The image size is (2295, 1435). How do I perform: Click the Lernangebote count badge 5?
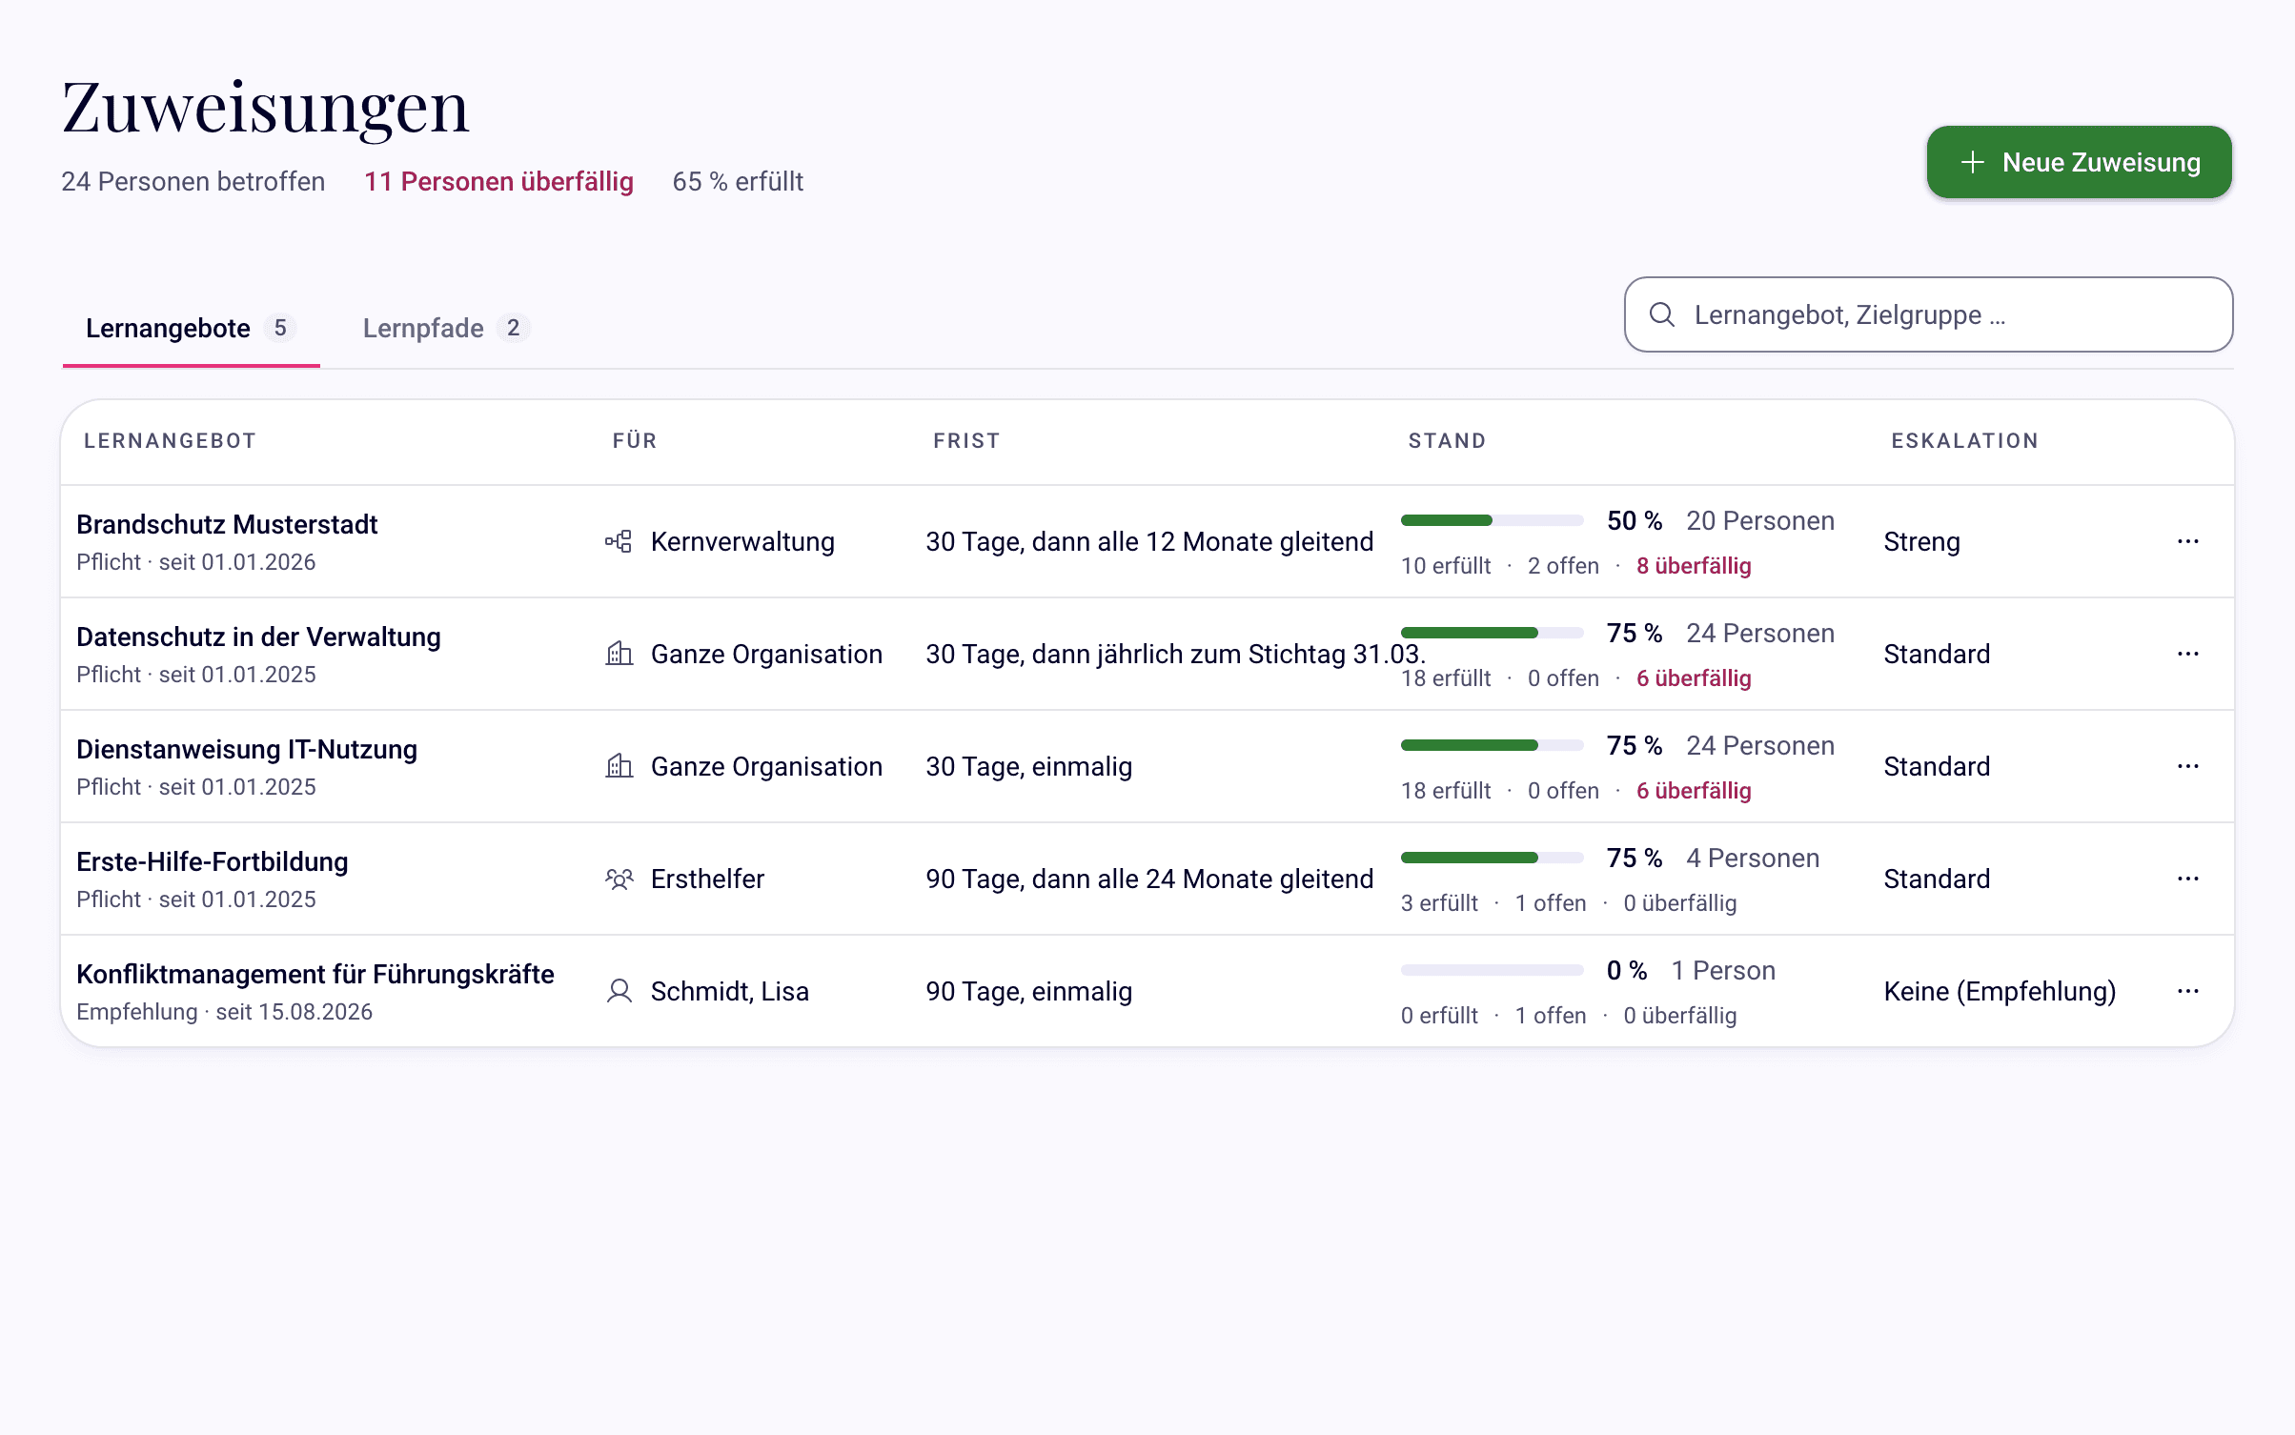click(x=280, y=328)
